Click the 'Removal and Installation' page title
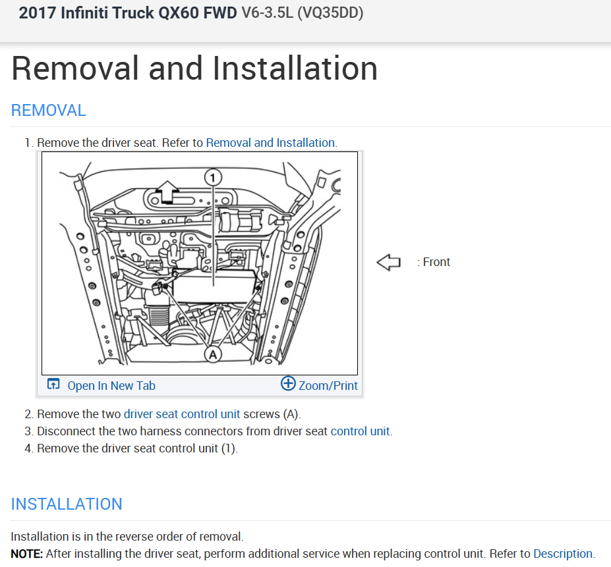This screenshot has height=567, width=611. pyautogui.click(x=194, y=68)
